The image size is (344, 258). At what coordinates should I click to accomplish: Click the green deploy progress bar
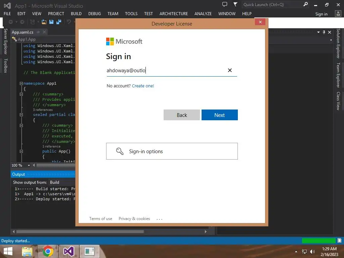[x=318, y=241]
